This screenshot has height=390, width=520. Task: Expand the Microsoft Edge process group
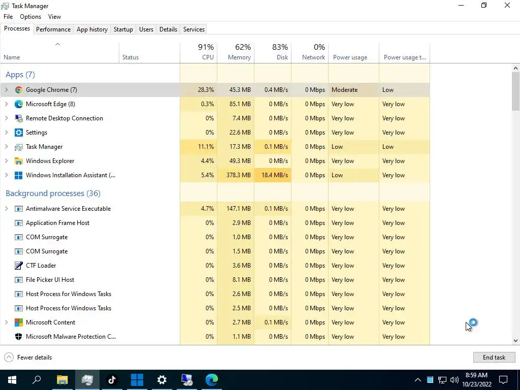point(6,104)
